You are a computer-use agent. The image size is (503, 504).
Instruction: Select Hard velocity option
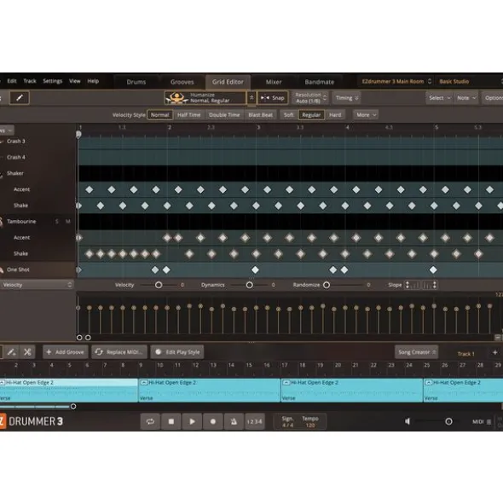pos(335,115)
